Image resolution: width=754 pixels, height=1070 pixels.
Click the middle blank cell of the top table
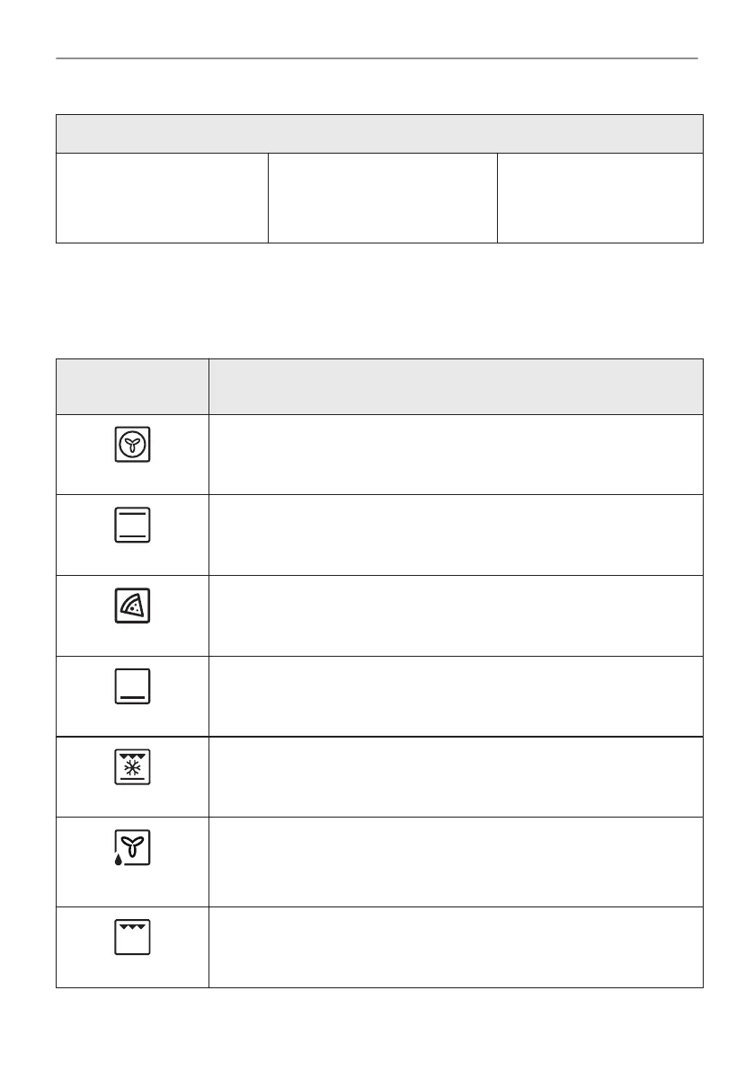(x=382, y=198)
